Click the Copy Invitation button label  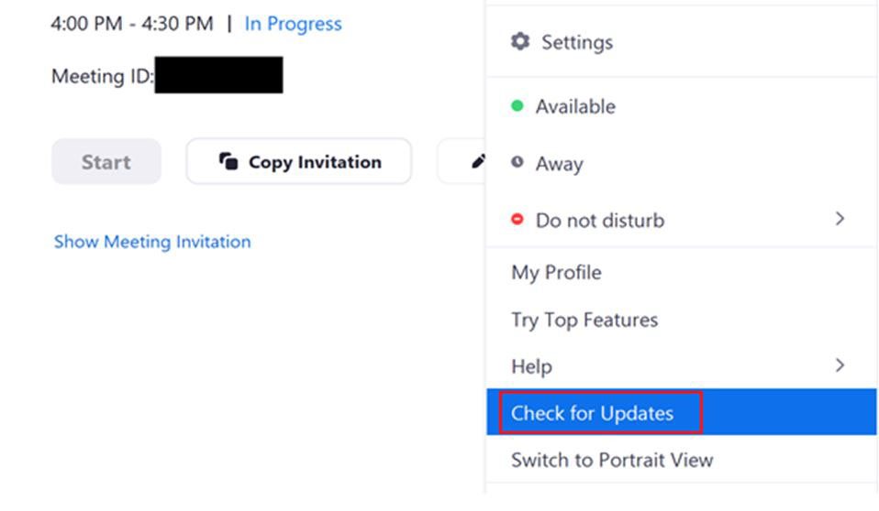click(x=315, y=162)
